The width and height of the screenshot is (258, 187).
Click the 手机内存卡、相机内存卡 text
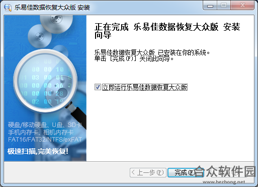41,133
